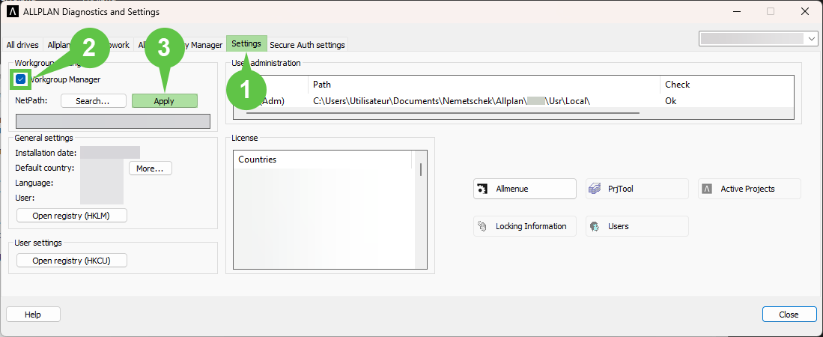Click the Apply button
This screenshot has height=337, width=823.
point(164,101)
